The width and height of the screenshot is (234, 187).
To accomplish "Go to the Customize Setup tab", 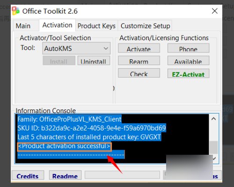I will [145, 26].
